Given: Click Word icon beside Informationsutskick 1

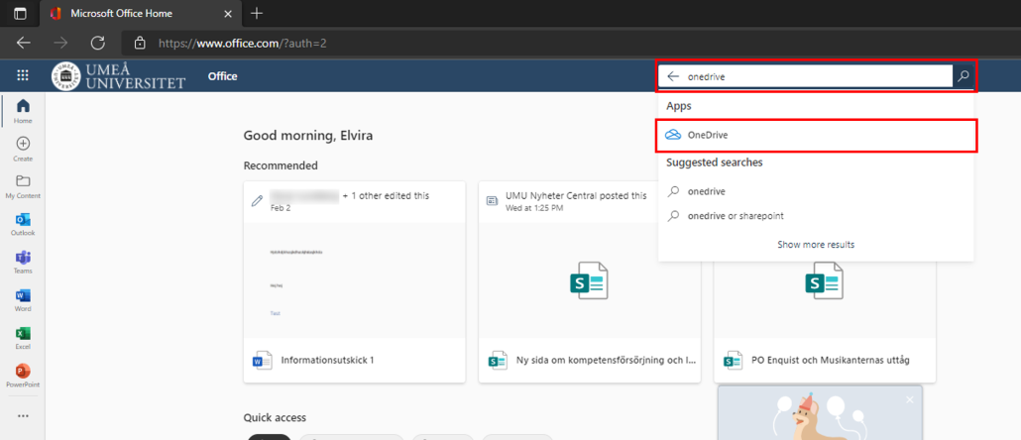Looking at the screenshot, I should pyautogui.click(x=262, y=360).
